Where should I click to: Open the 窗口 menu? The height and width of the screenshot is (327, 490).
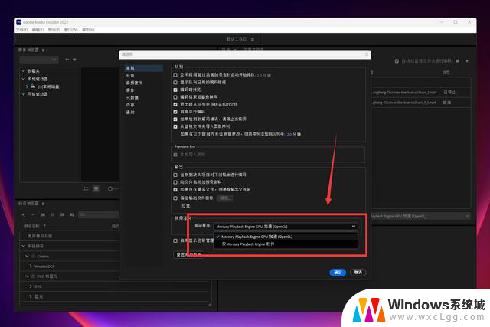click(71, 30)
